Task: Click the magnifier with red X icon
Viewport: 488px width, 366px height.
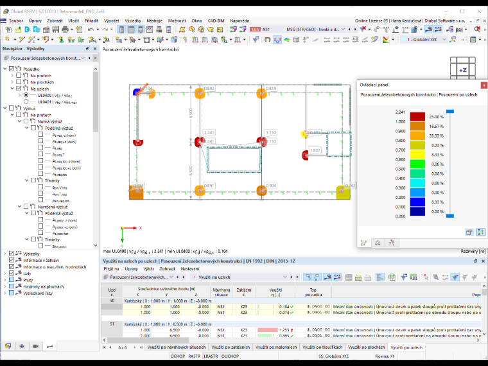Action: click(477, 30)
